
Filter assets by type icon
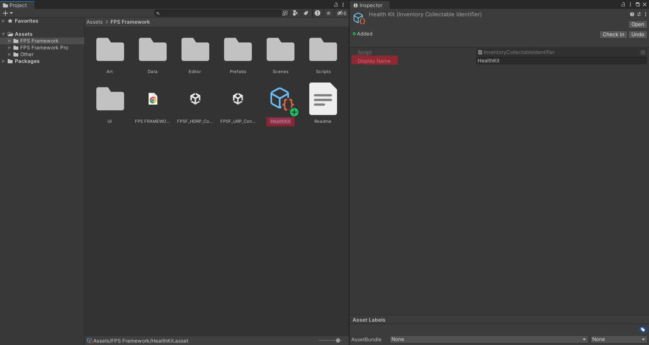(295, 13)
